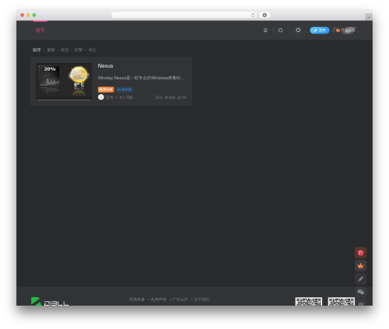Sort posts by 评论
Viewport: 389px width, 329px height.
(92, 50)
